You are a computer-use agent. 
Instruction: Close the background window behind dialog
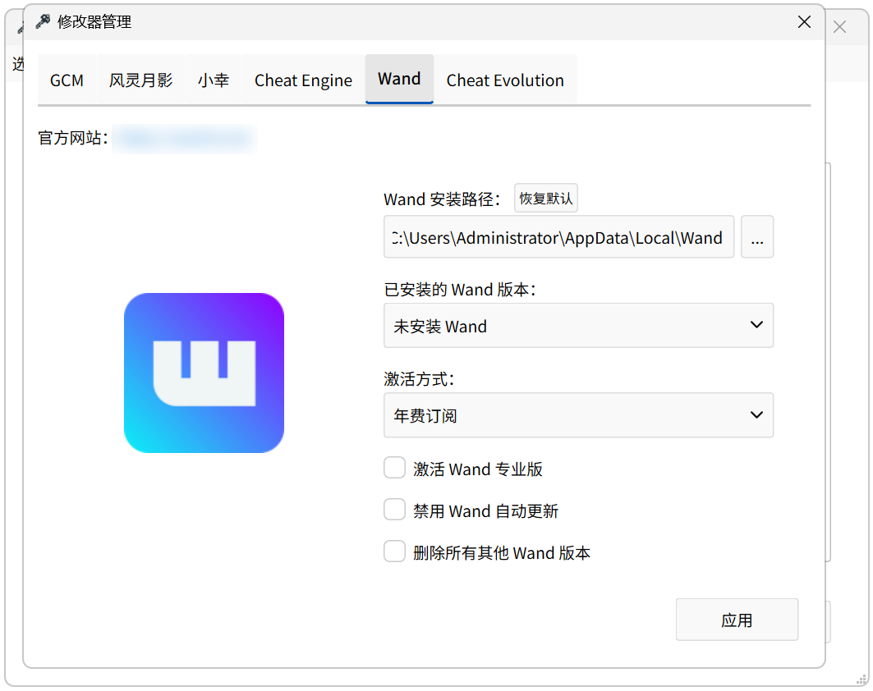(839, 27)
